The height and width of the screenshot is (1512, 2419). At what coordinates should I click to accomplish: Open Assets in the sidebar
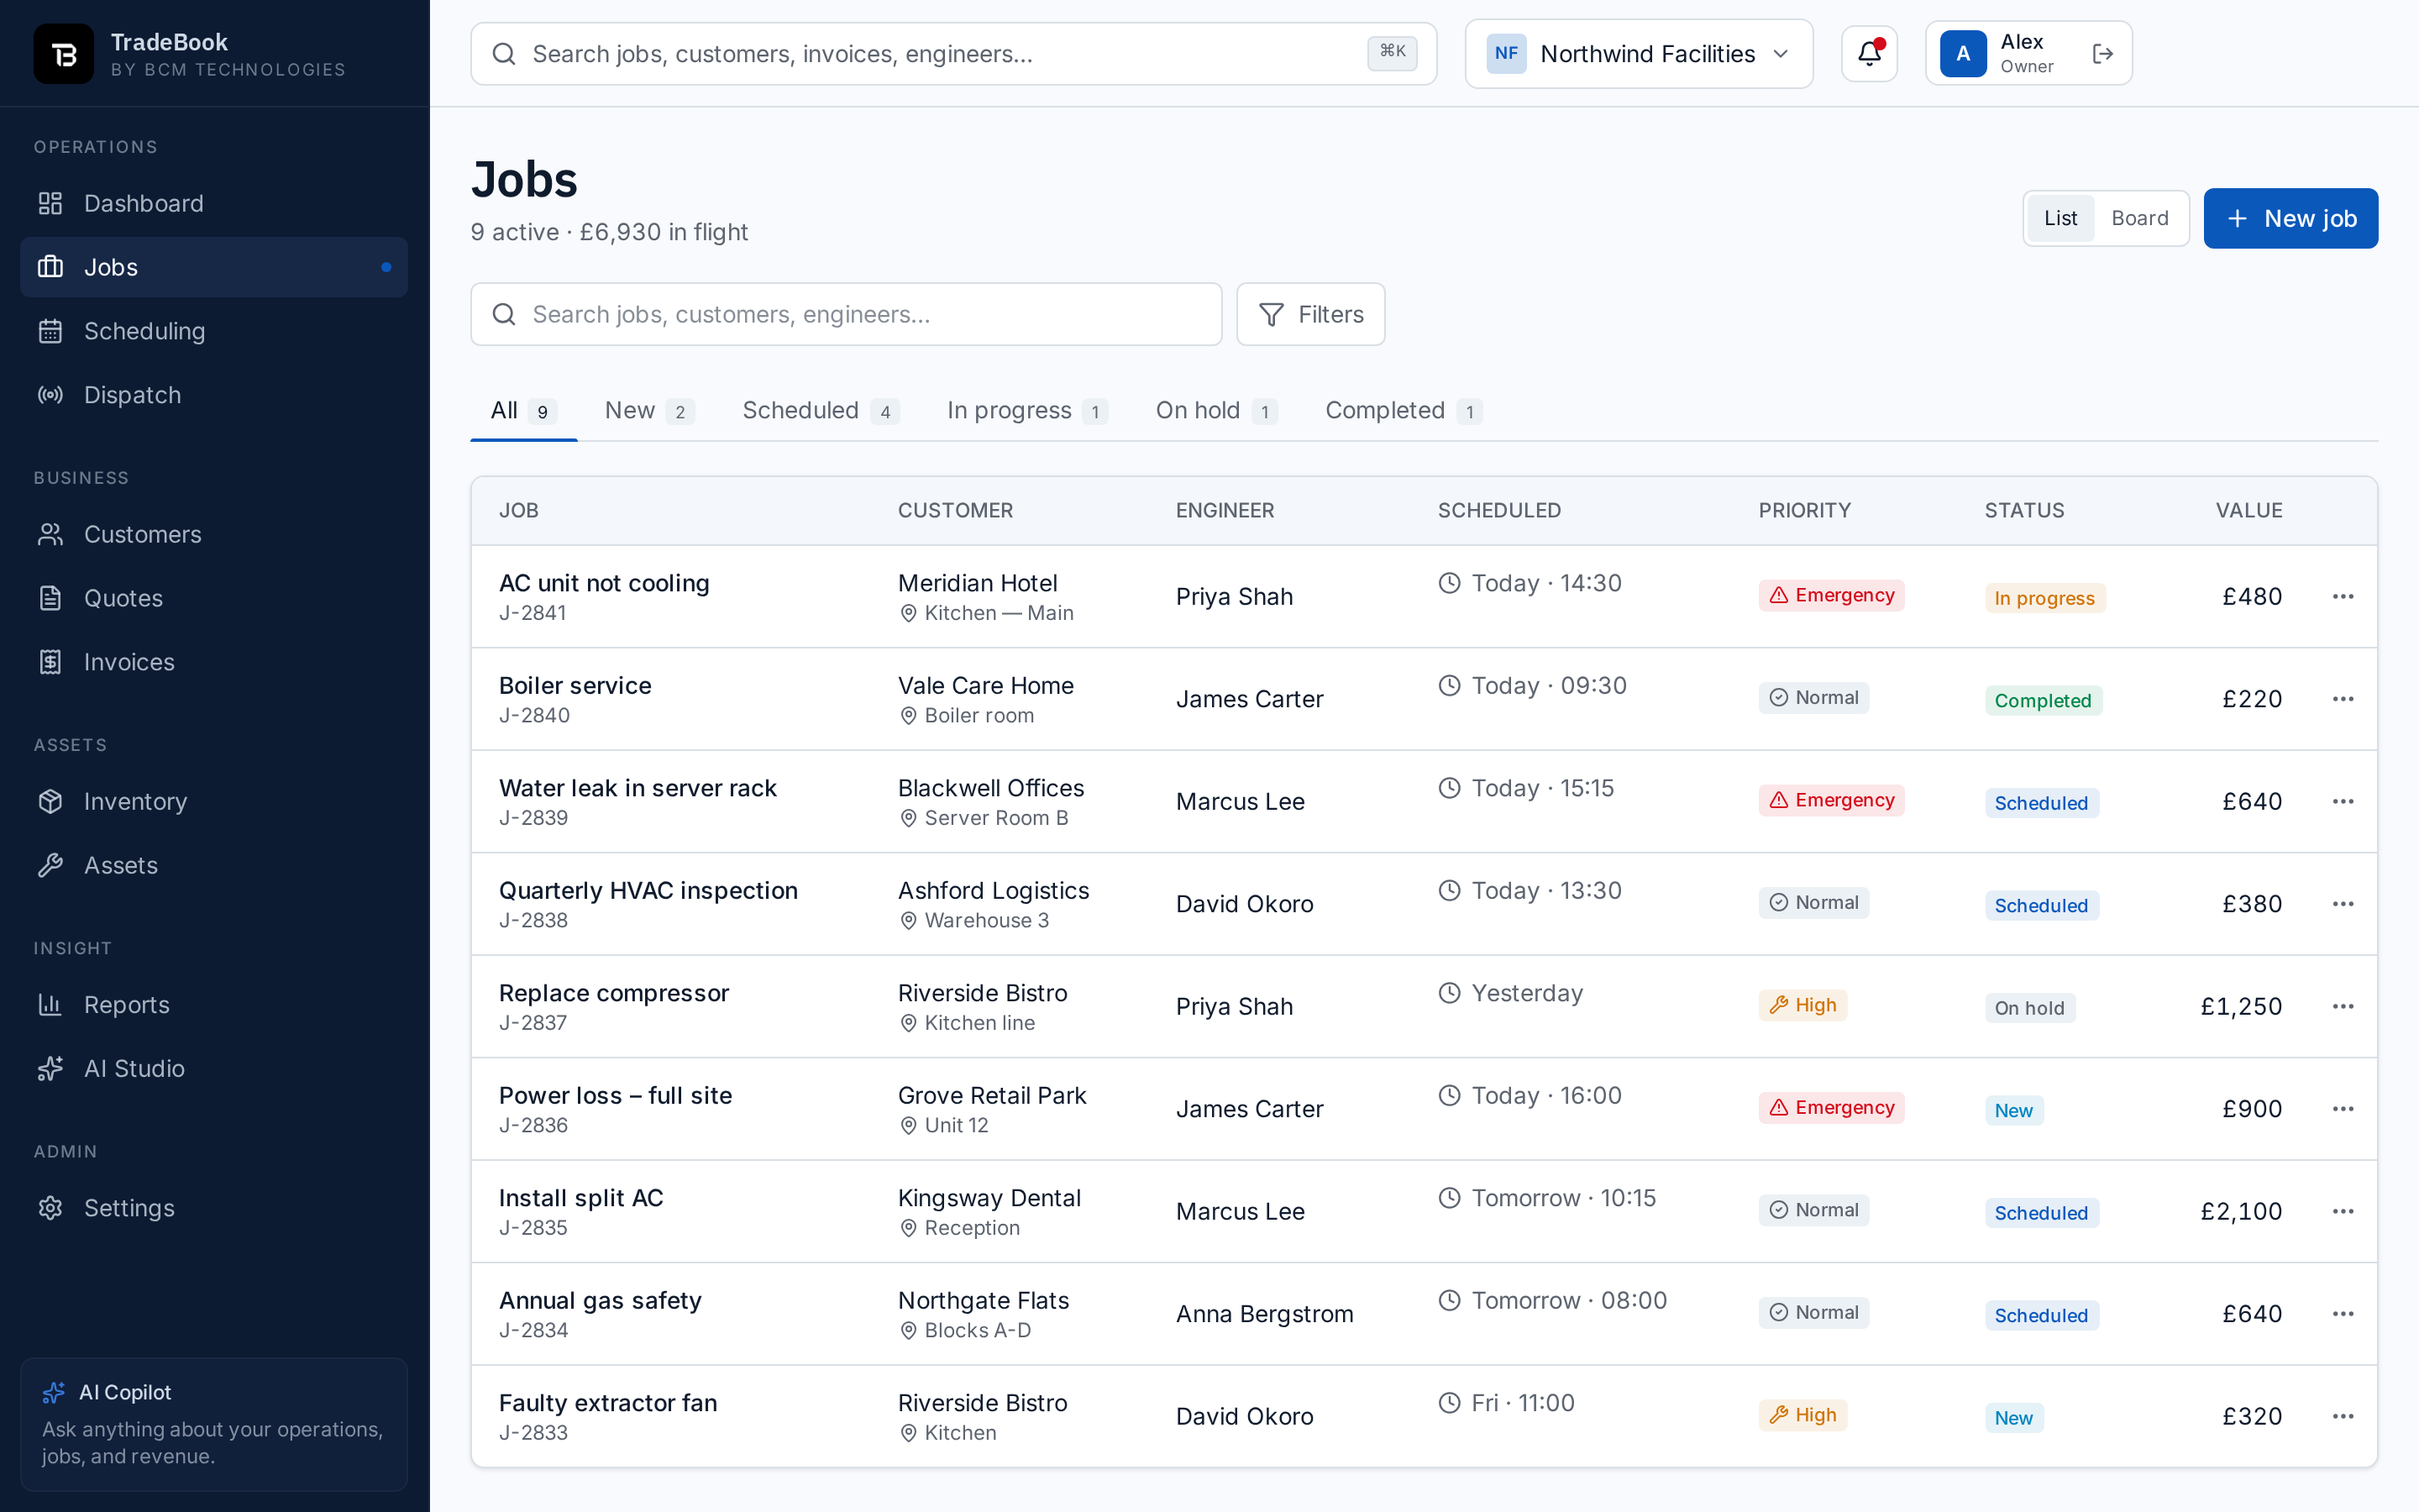pos(214,866)
